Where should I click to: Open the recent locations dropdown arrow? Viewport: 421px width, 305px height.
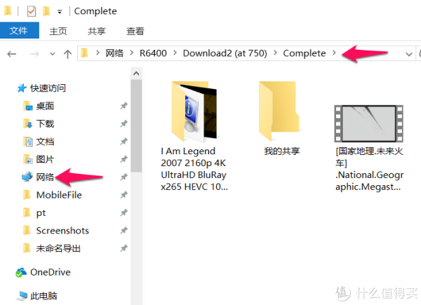53,54
